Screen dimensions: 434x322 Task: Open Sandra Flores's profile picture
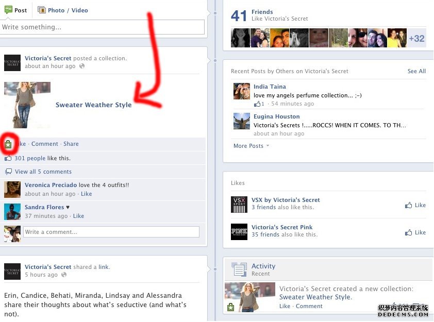click(12, 212)
